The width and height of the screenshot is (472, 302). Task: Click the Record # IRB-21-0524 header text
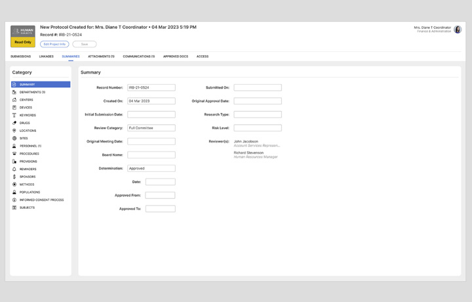pos(61,35)
